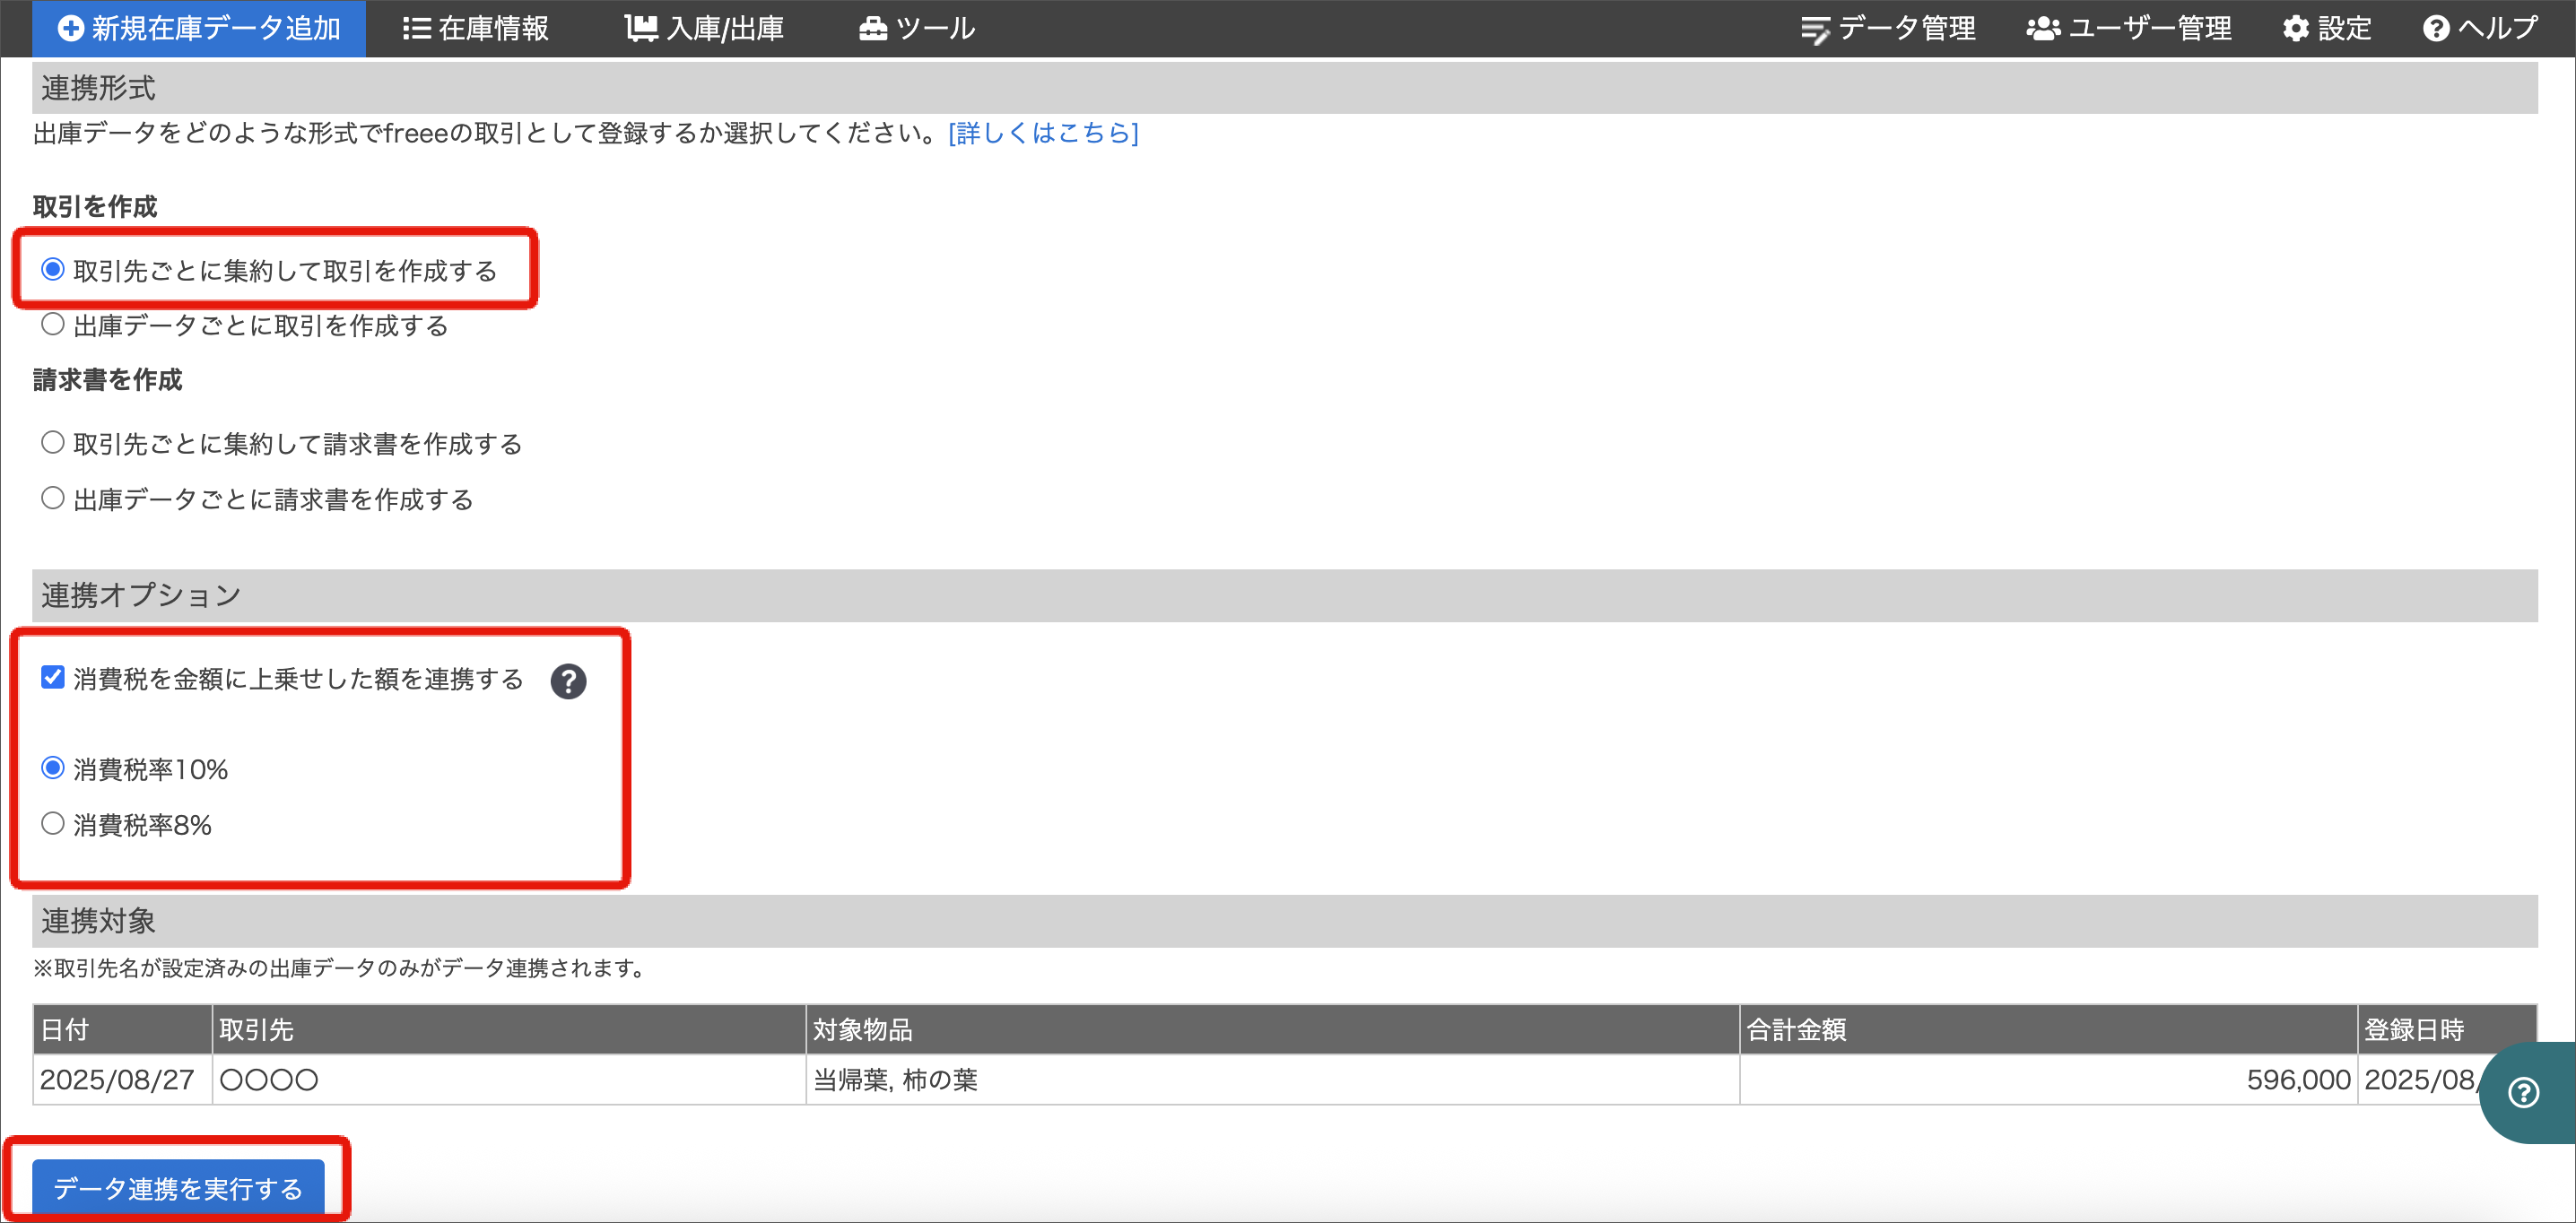
Task: Click the users icon for ユーザー管理
Action: (2042, 28)
